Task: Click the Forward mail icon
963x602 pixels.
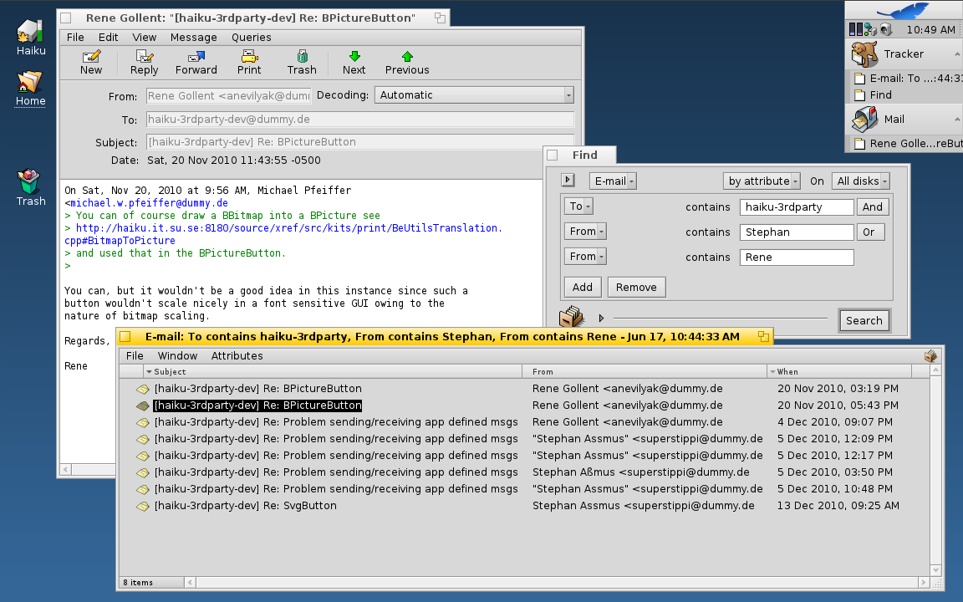Action: pos(196,57)
